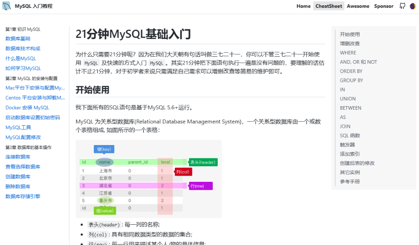Click the 列(col) bullet code label
The image size is (419, 245).
[98, 234]
